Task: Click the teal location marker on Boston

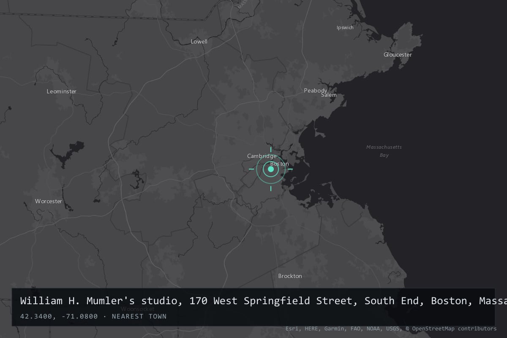Action: click(271, 169)
